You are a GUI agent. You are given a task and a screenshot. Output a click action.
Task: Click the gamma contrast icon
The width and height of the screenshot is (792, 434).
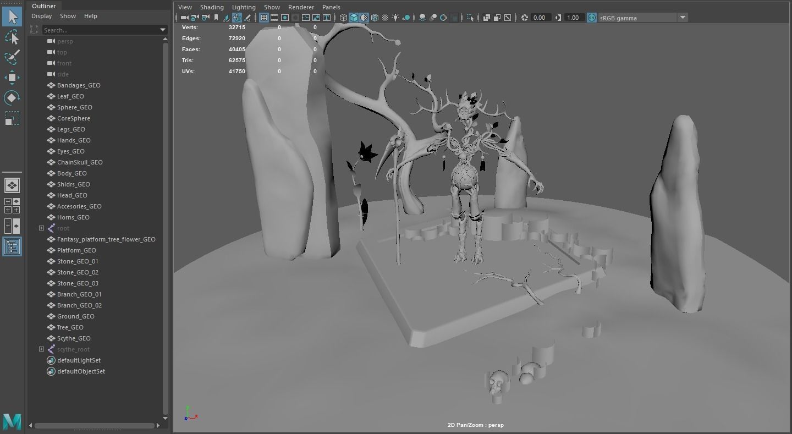point(558,18)
